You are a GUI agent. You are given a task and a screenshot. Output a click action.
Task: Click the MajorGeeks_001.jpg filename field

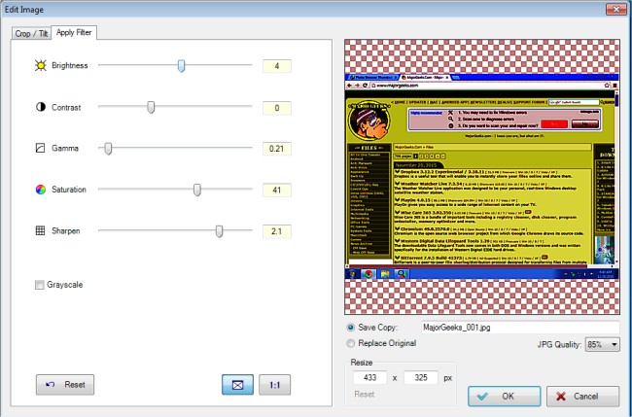tap(520, 328)
